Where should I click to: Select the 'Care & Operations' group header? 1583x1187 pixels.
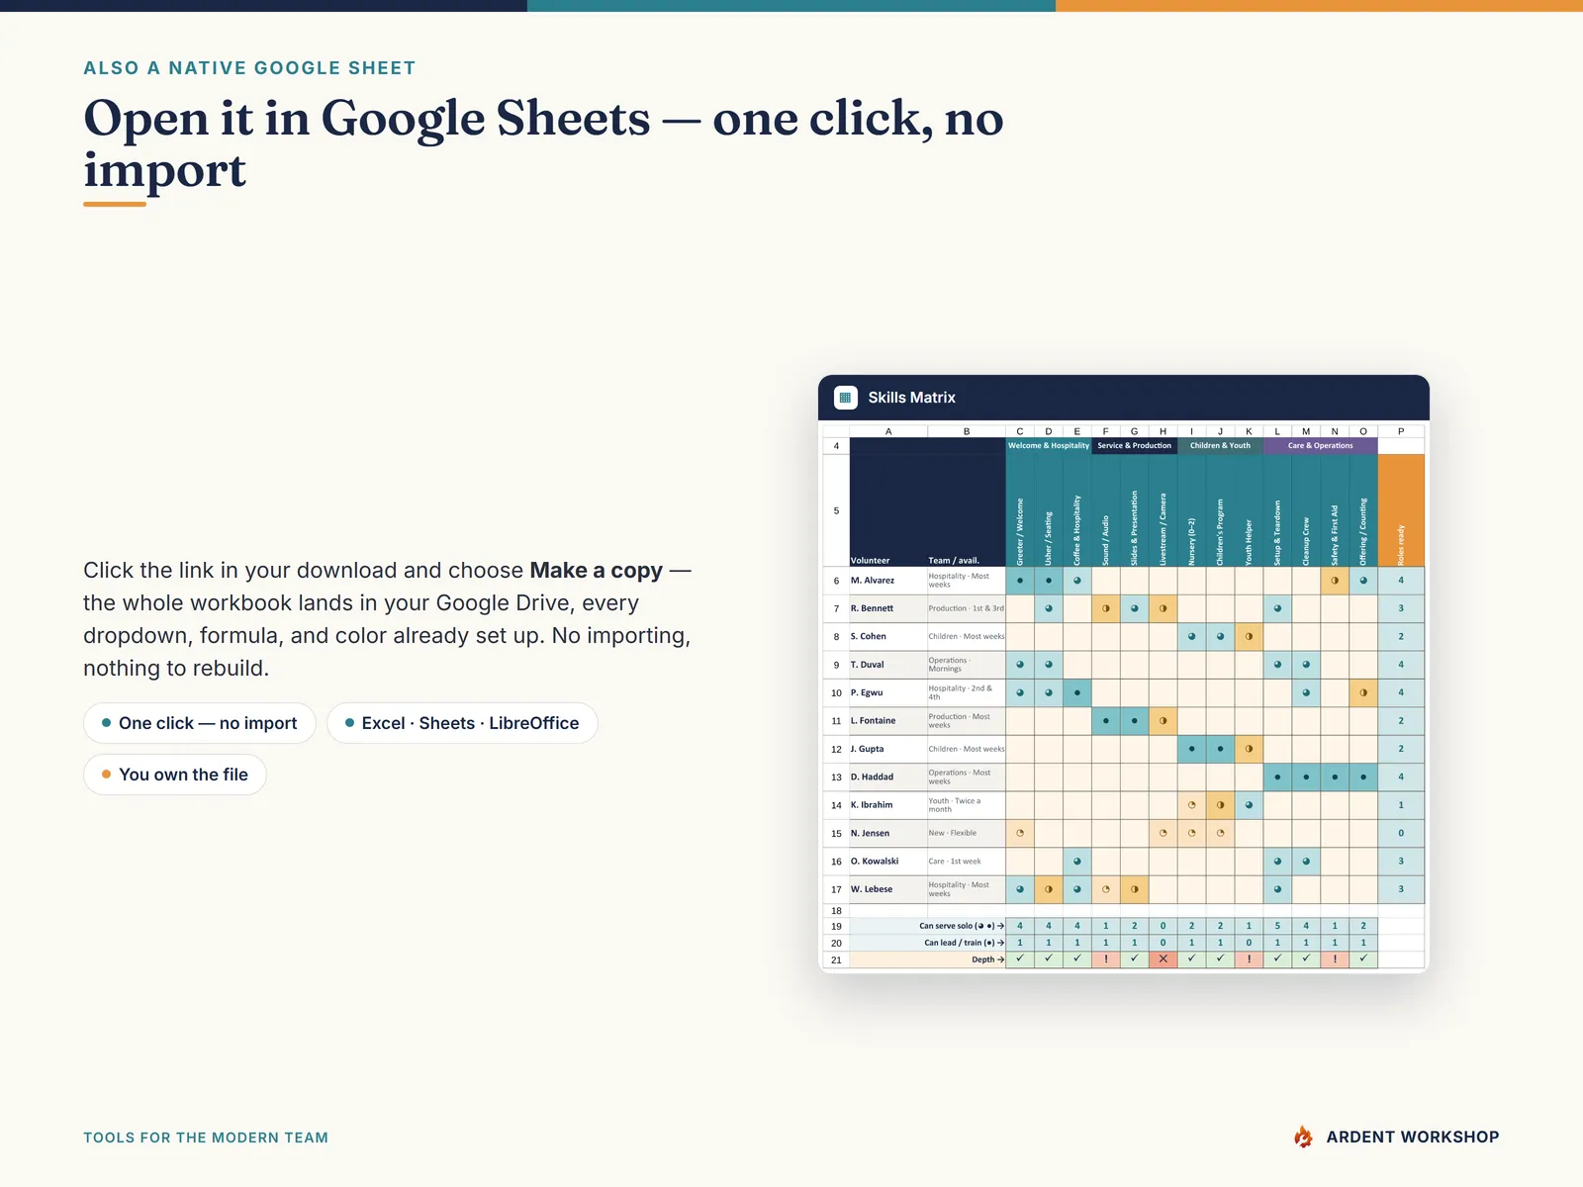pos(1321,446)
